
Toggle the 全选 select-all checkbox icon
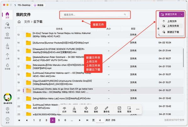[119, 108]
